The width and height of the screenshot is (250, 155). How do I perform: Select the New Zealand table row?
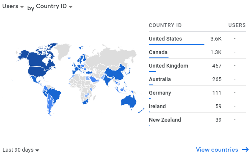(198, 120)
